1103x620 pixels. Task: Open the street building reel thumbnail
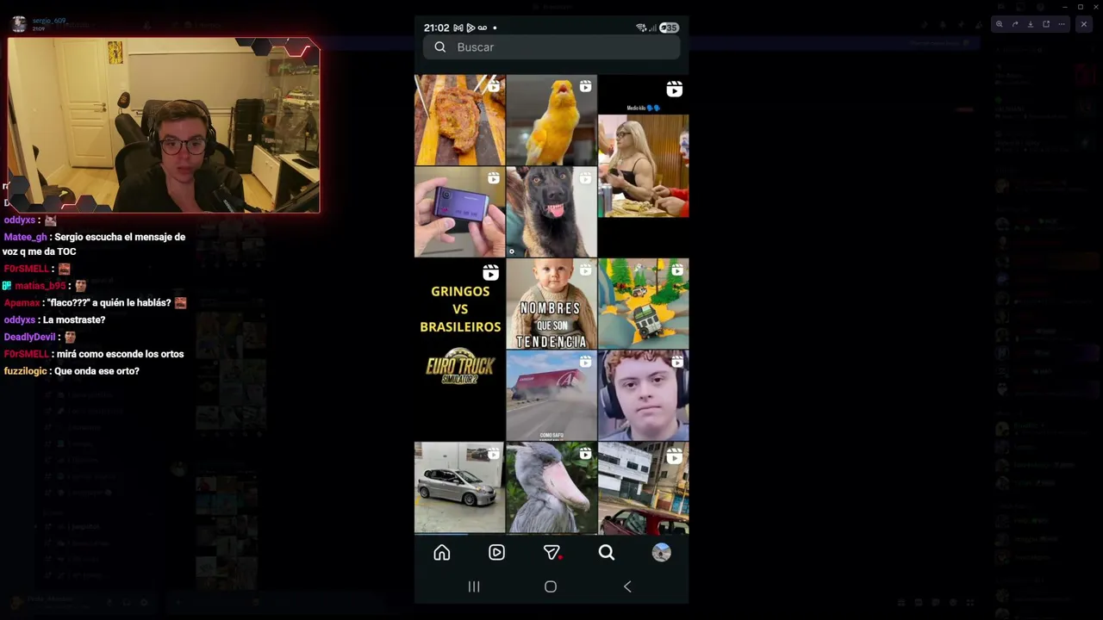coord(644,488)
